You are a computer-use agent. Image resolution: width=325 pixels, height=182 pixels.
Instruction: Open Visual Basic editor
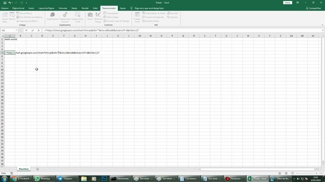point(5,17)
